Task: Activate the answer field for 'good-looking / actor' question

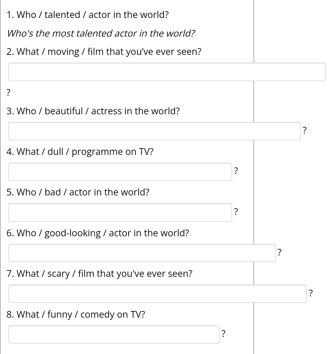Action: tap(142, 253)
